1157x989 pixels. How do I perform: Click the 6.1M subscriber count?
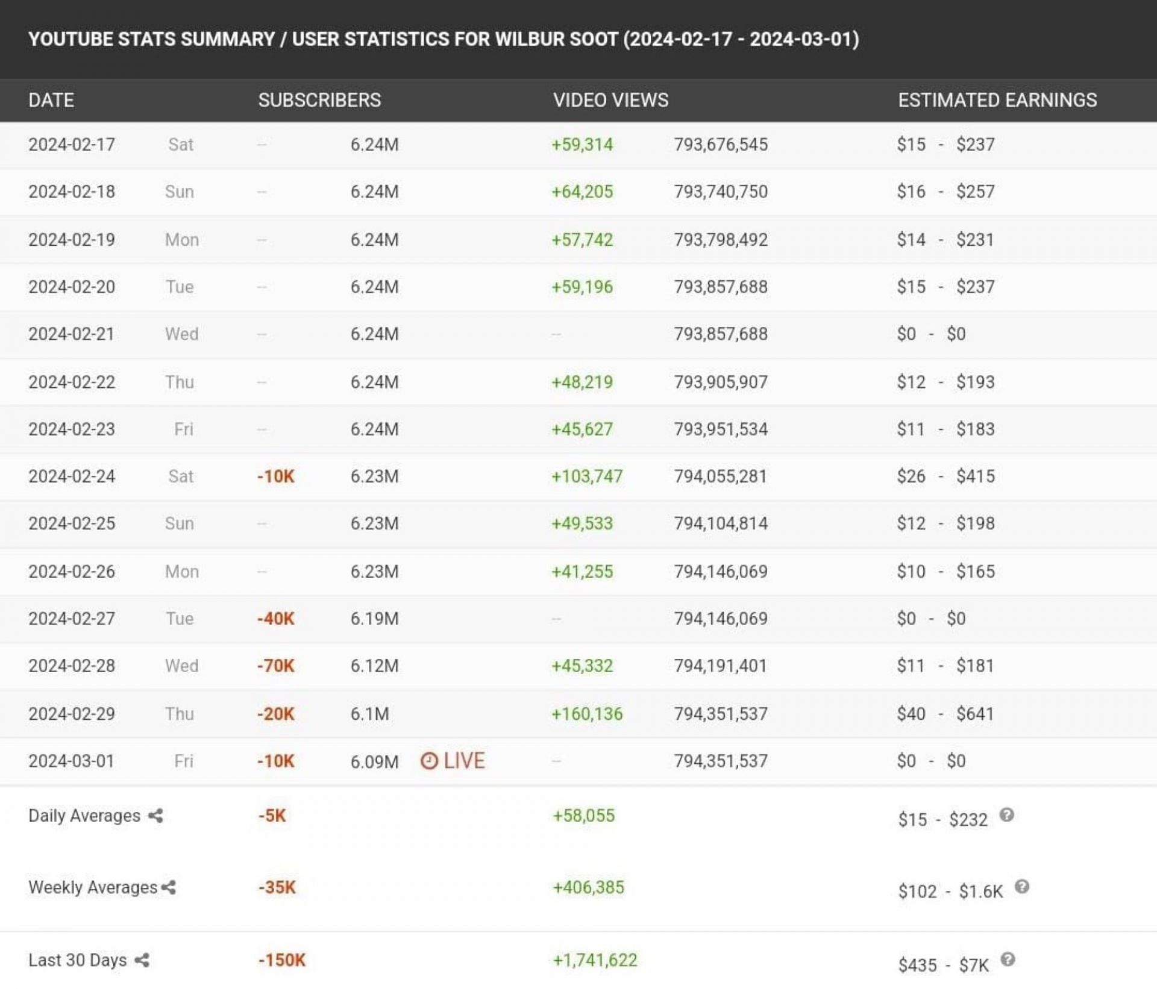369,714
